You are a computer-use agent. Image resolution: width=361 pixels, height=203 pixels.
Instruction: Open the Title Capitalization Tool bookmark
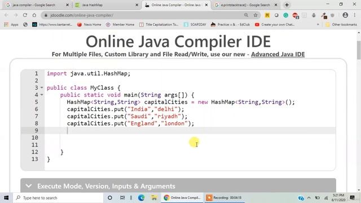159,24
